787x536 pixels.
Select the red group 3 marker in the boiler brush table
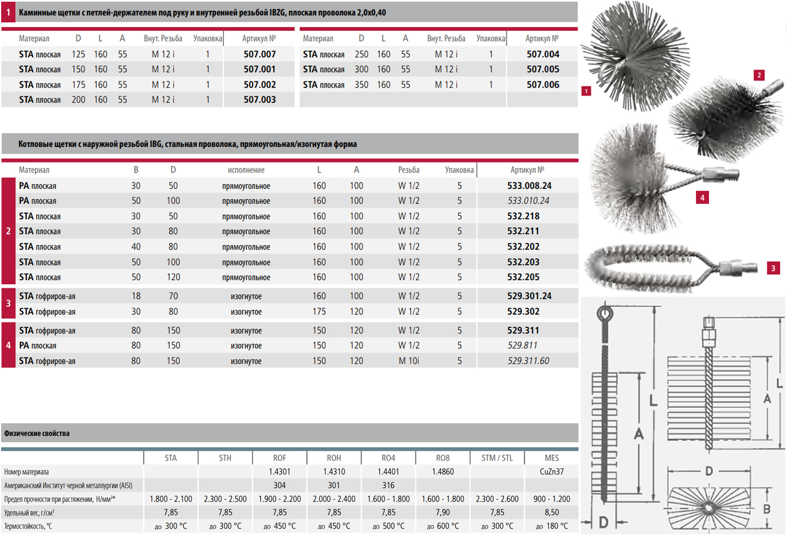tap(8, 304)
